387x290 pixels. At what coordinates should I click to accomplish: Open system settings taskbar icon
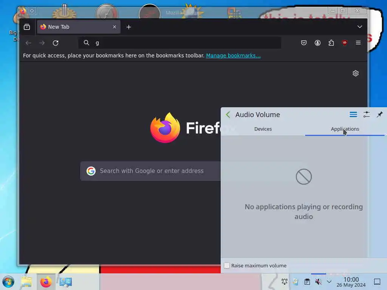pyautogui.click(x=66, y=282)
